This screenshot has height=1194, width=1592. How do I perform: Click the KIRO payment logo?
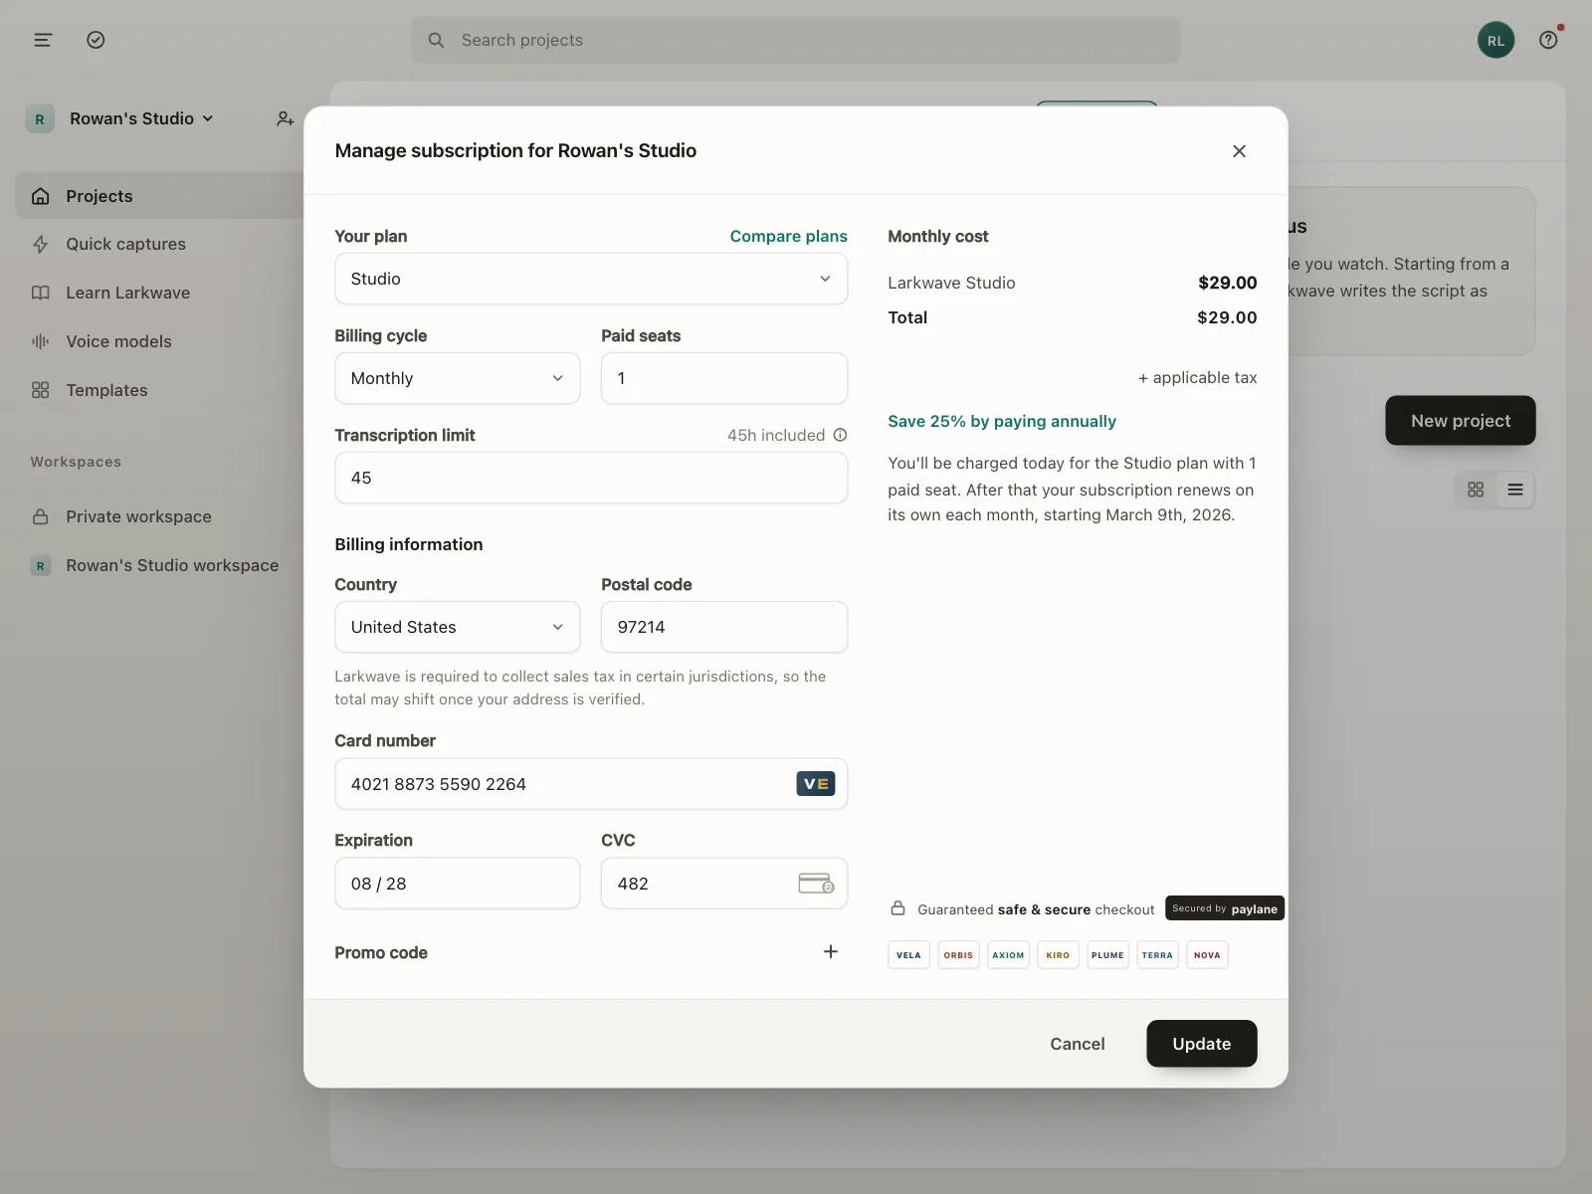click(x=1058, y=955)
